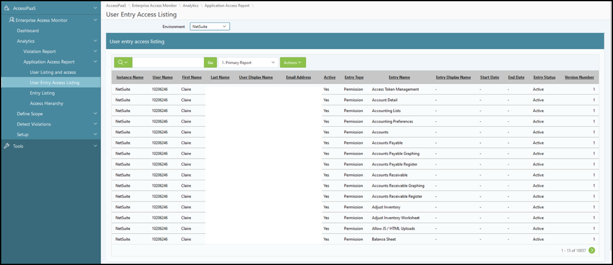Click the Balance Sheet entry cell

tap(383, 239)
